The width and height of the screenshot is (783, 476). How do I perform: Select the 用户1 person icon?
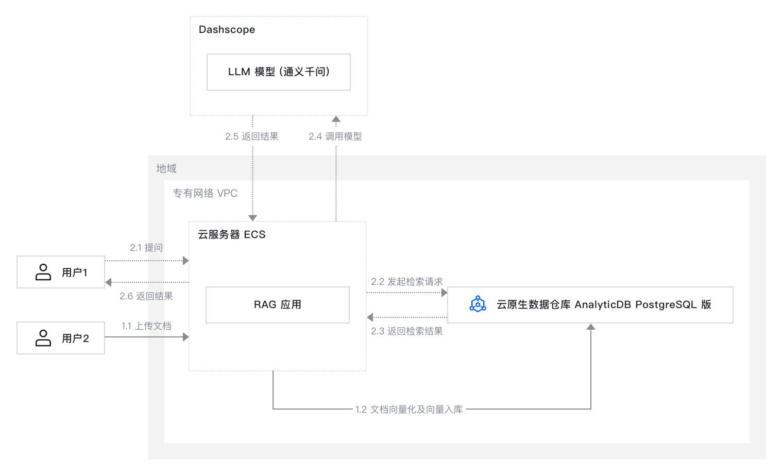[x=43, y=272]
